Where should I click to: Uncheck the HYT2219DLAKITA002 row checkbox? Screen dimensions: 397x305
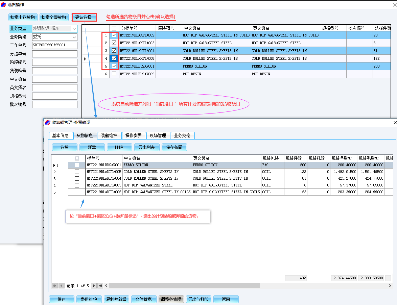coord(114,35)
